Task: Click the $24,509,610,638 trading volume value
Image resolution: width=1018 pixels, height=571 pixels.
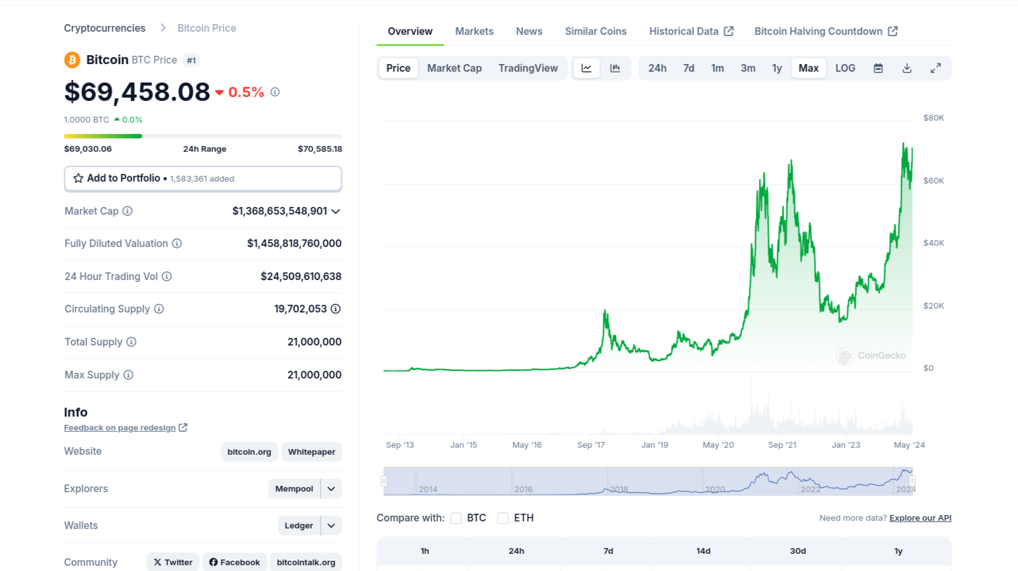Action: (x=301, y=276)
